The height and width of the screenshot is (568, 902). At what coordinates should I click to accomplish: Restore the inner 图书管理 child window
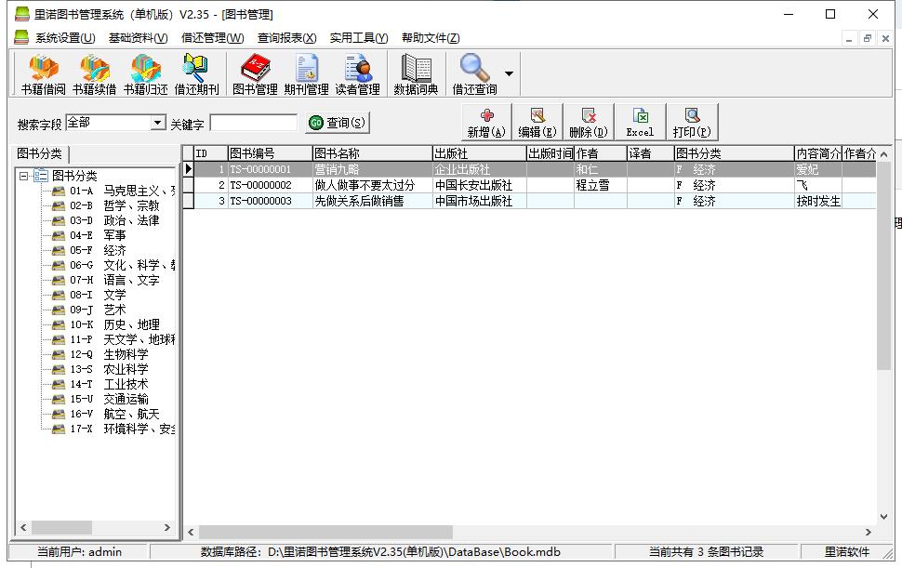click(x=867, y=38)
